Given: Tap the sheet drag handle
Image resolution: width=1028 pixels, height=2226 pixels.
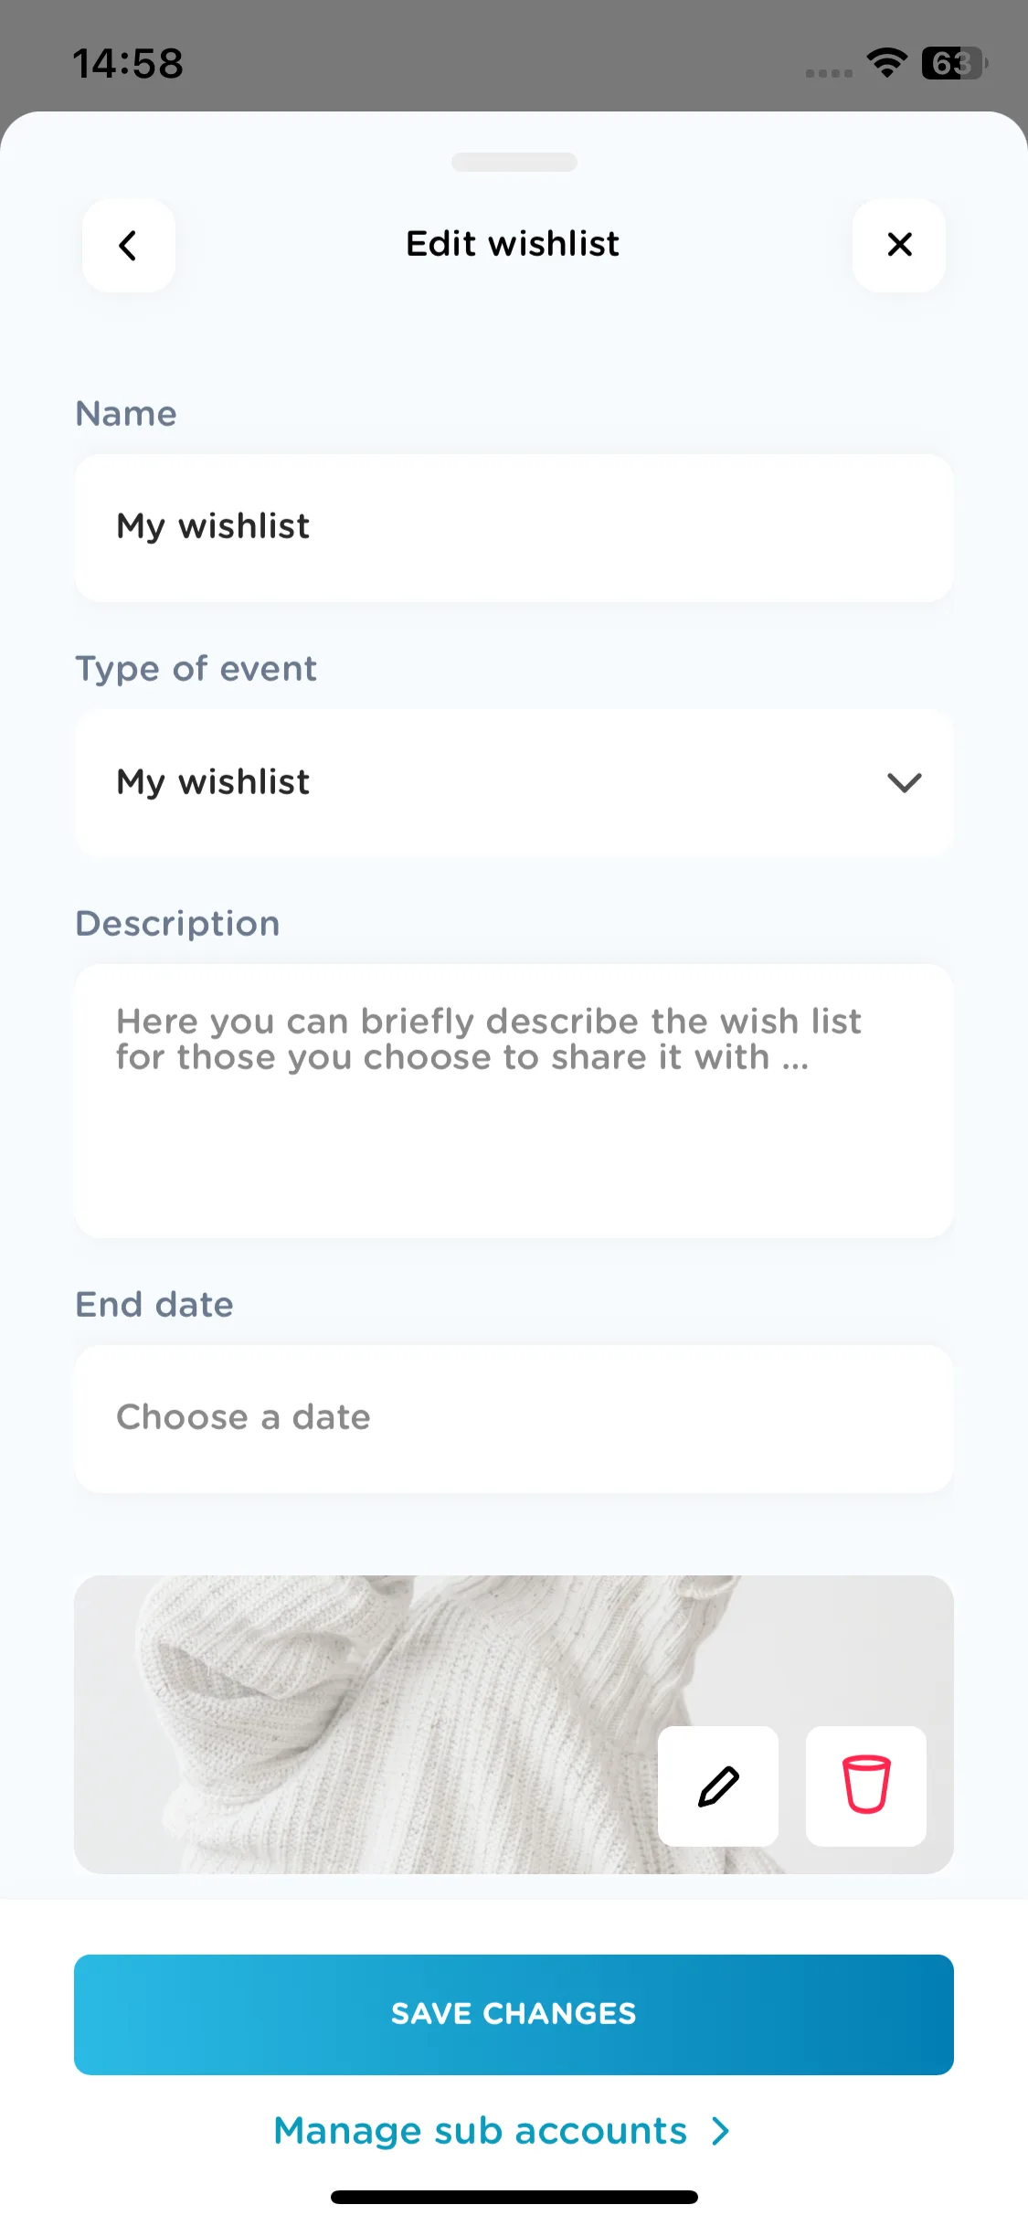Looking at the screenshot, I should point(514,162).
